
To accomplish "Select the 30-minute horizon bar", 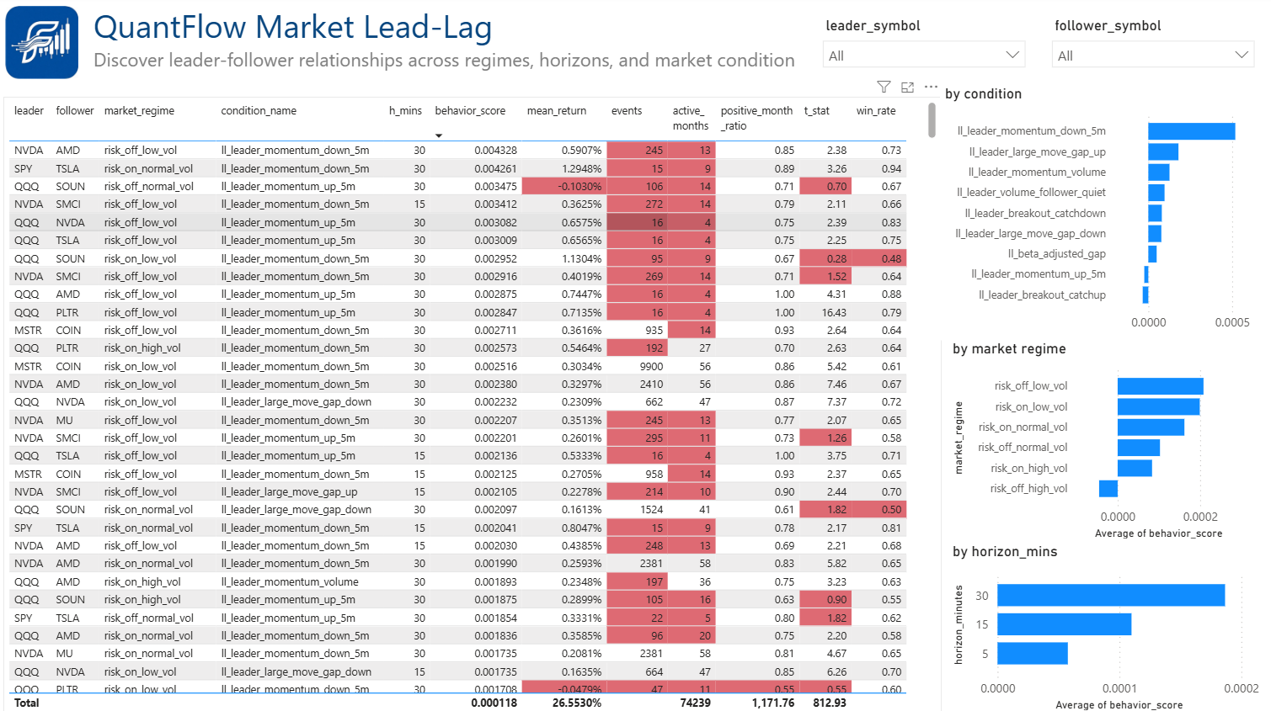I will (1111, 596).
